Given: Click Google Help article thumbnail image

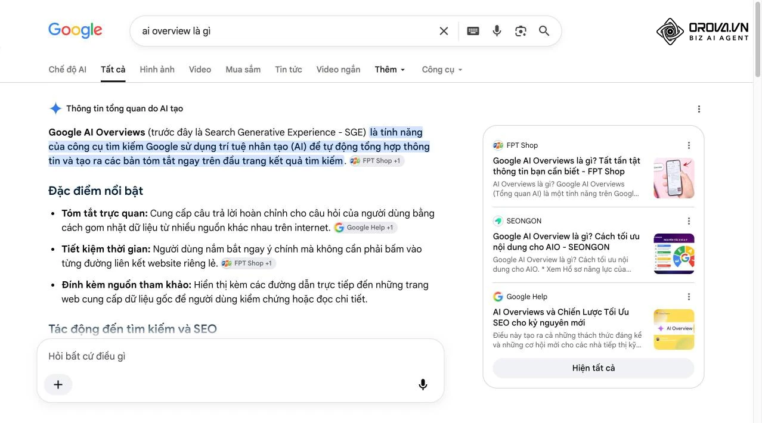Looking at the screenshot, I should [x=674, y=329].
